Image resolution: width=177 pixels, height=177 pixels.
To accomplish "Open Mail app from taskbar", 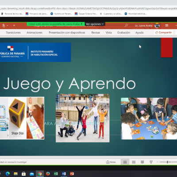I will (32, 174).
